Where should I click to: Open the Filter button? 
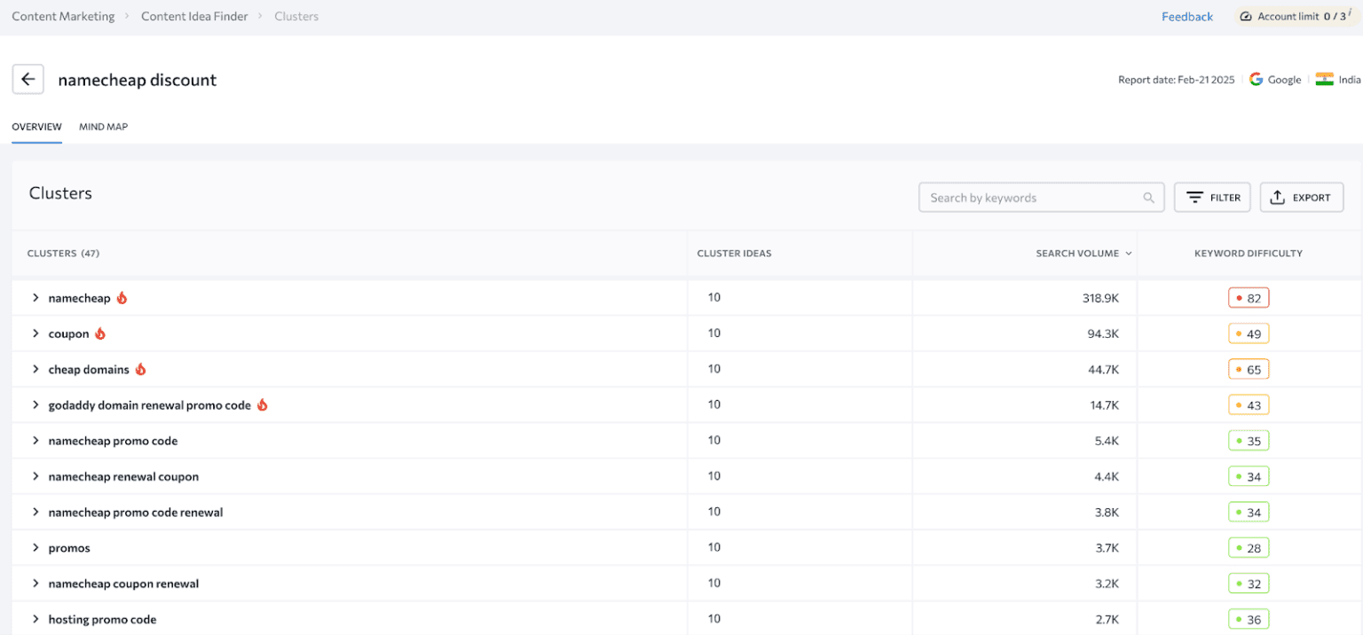(1212, 198)
